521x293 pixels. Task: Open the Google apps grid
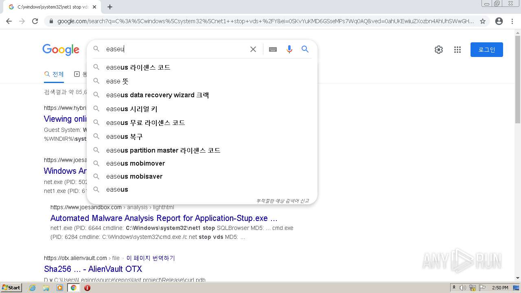tap(458, 50)
